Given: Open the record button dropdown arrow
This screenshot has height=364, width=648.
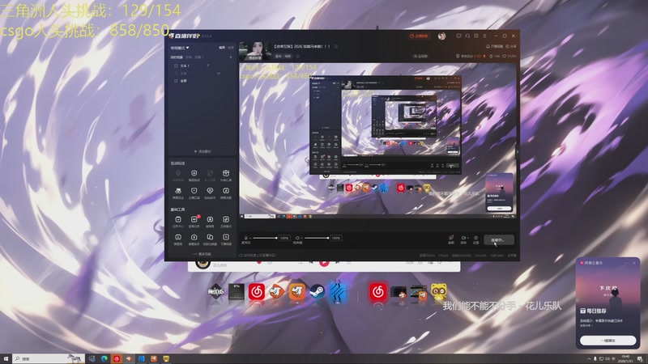Looking at the screenshot, I should (x=467, y=238).
